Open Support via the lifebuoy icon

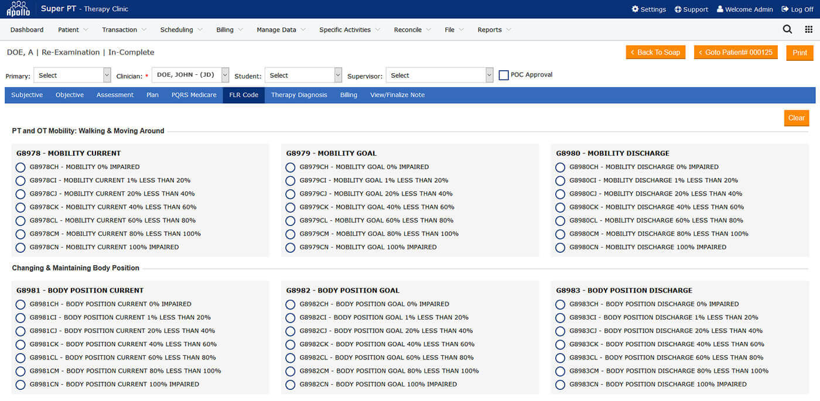click(x=678, y=9)
